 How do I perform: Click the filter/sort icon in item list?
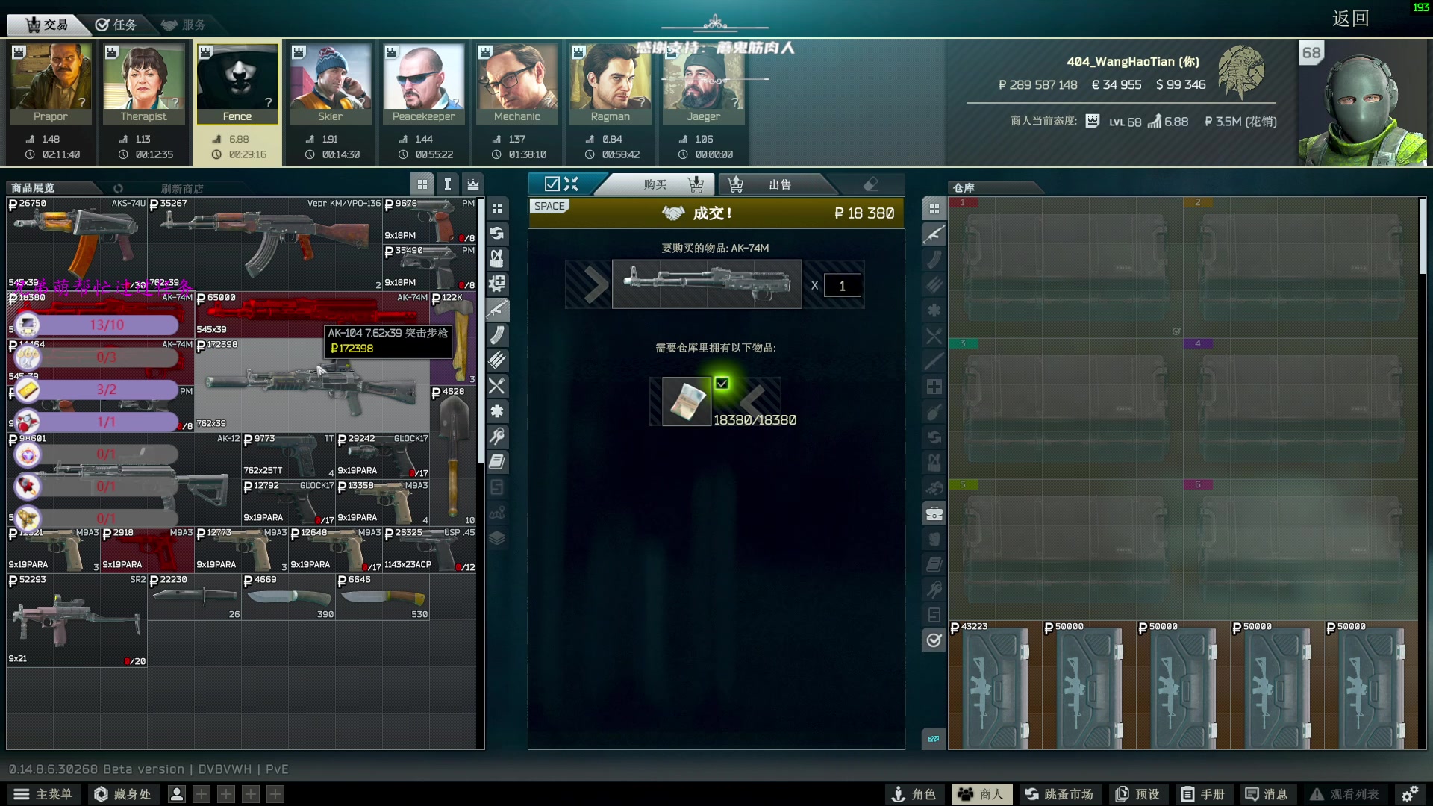pyautogui.click(x=447, y=187)
